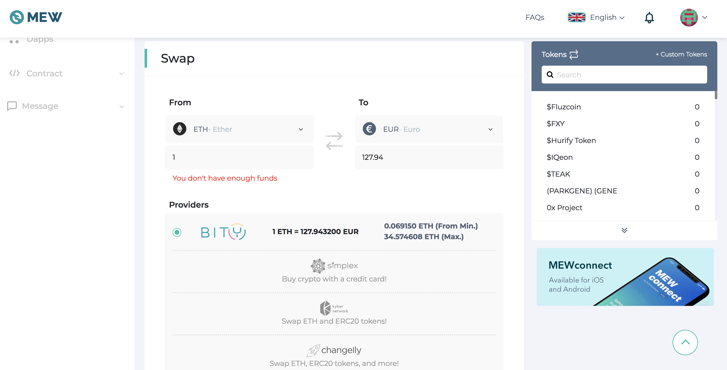Click the token list scrollbar
727x370 pixels.
716,95
